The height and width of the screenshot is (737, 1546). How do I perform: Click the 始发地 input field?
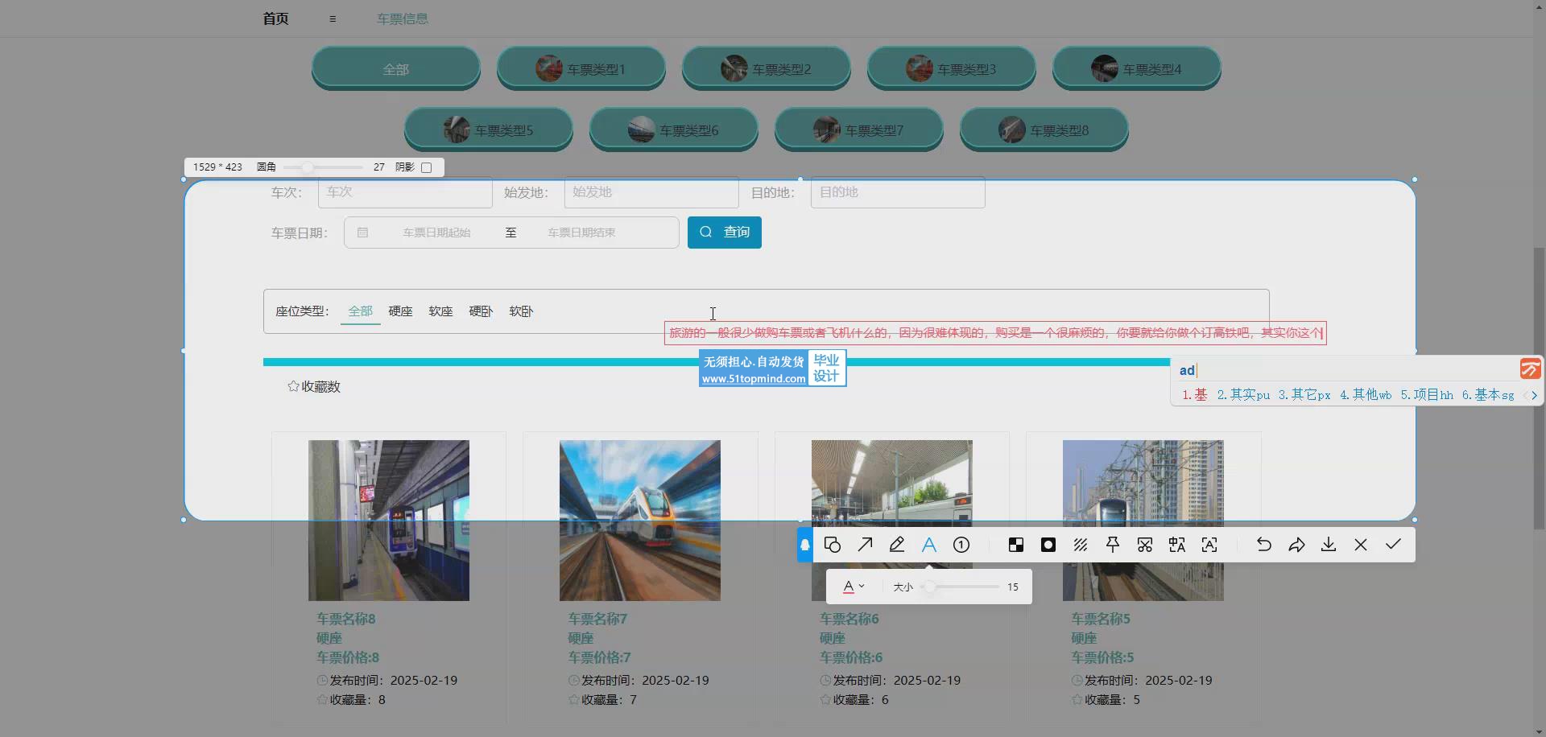[651, 192]
